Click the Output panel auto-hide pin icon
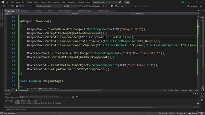 point(195,94)
